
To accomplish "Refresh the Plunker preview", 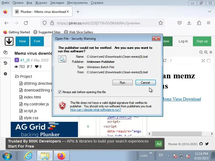I will click(x=165, y=60).
